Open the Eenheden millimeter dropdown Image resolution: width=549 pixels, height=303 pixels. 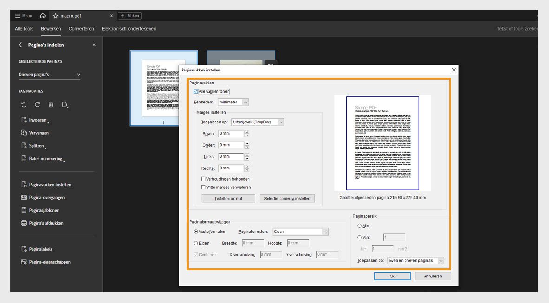point(233,102)
